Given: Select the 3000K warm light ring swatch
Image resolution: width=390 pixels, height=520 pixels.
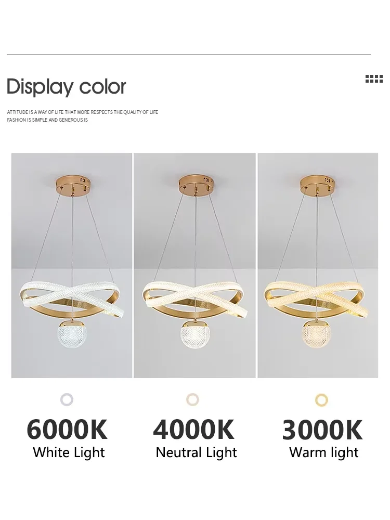Looking at the screenshot, I should [321, 399].
